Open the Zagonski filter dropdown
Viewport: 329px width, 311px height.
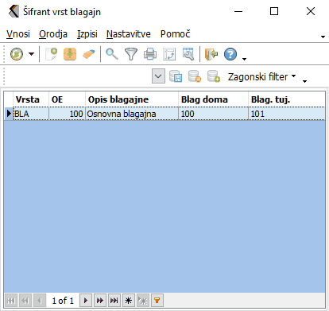[x=261, y=76]
